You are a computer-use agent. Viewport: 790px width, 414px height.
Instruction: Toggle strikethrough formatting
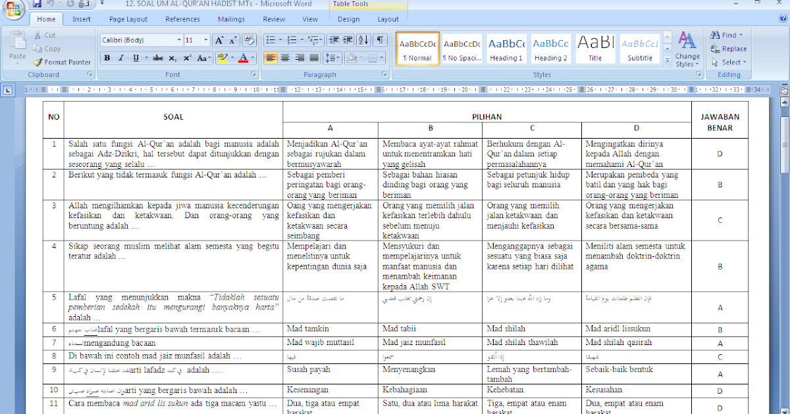(158, 58)
